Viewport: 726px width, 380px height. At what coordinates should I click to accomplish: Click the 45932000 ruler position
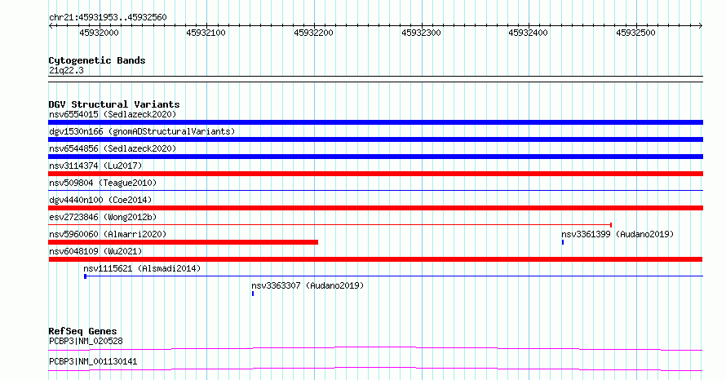99,33
